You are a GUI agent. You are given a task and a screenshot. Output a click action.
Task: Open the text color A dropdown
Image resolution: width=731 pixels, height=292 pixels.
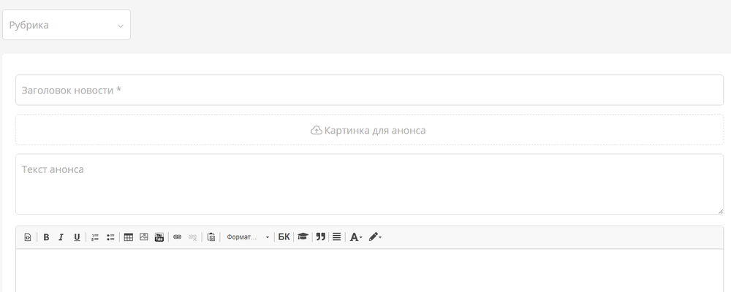[x=356, y=237]
